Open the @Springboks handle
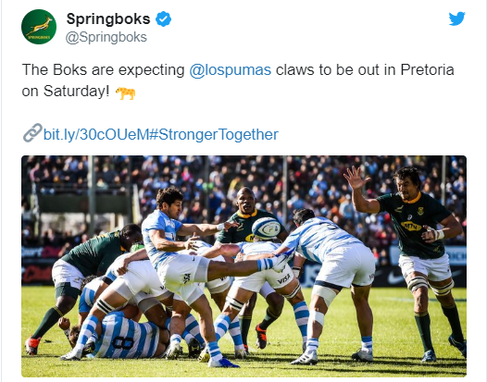The image size is (487, 382). [106, 37]
